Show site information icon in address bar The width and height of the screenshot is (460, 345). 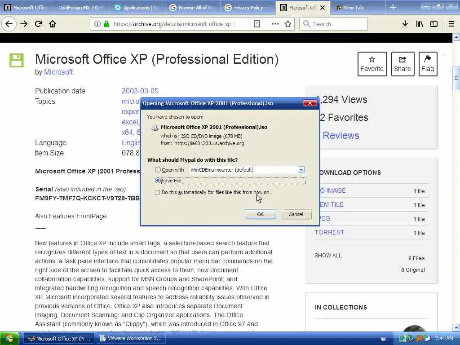[x=97, y=24]
